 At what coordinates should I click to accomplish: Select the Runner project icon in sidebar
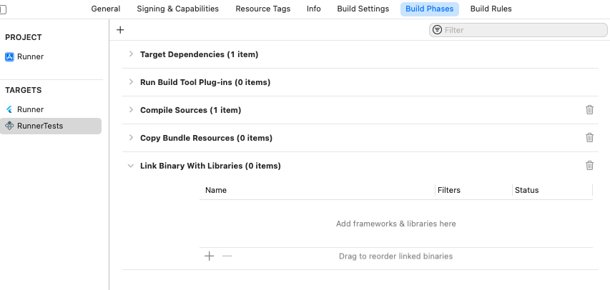point(9,56)
